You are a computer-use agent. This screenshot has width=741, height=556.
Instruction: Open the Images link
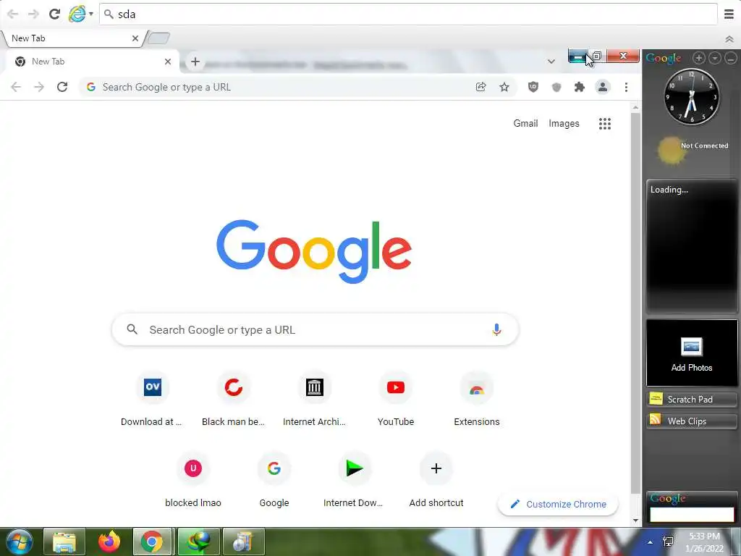click(564, 123)
